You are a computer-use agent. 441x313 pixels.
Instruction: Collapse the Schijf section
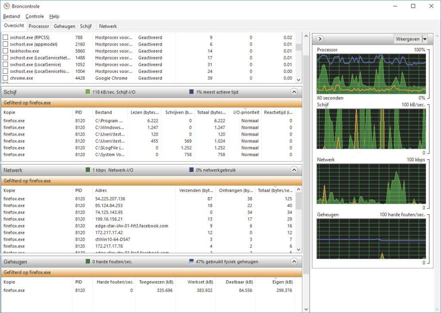[294, 92]
